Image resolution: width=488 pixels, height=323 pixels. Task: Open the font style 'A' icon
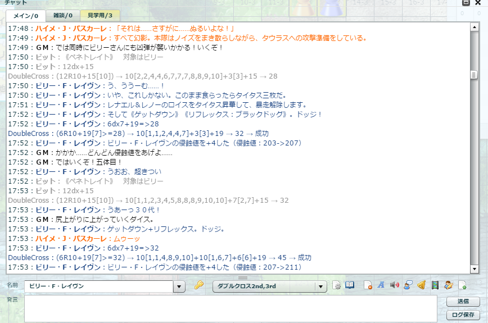381,285
